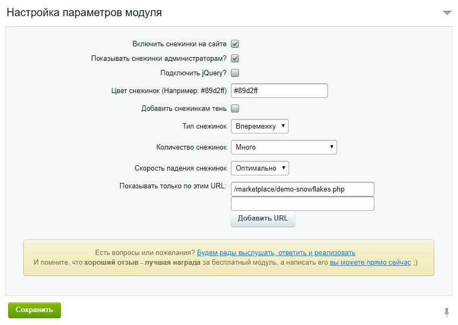This screenshot has width=458, height=325.
Task: Click the "Подключить jQuery?" label text
Action: 193,73
